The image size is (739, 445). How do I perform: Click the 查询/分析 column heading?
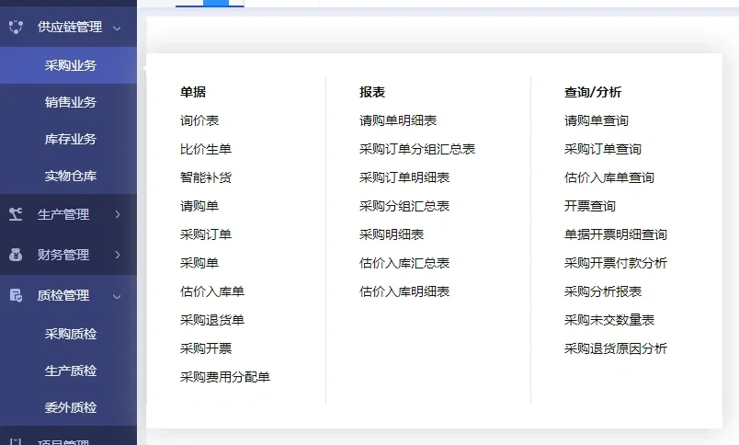pos(593,92)
